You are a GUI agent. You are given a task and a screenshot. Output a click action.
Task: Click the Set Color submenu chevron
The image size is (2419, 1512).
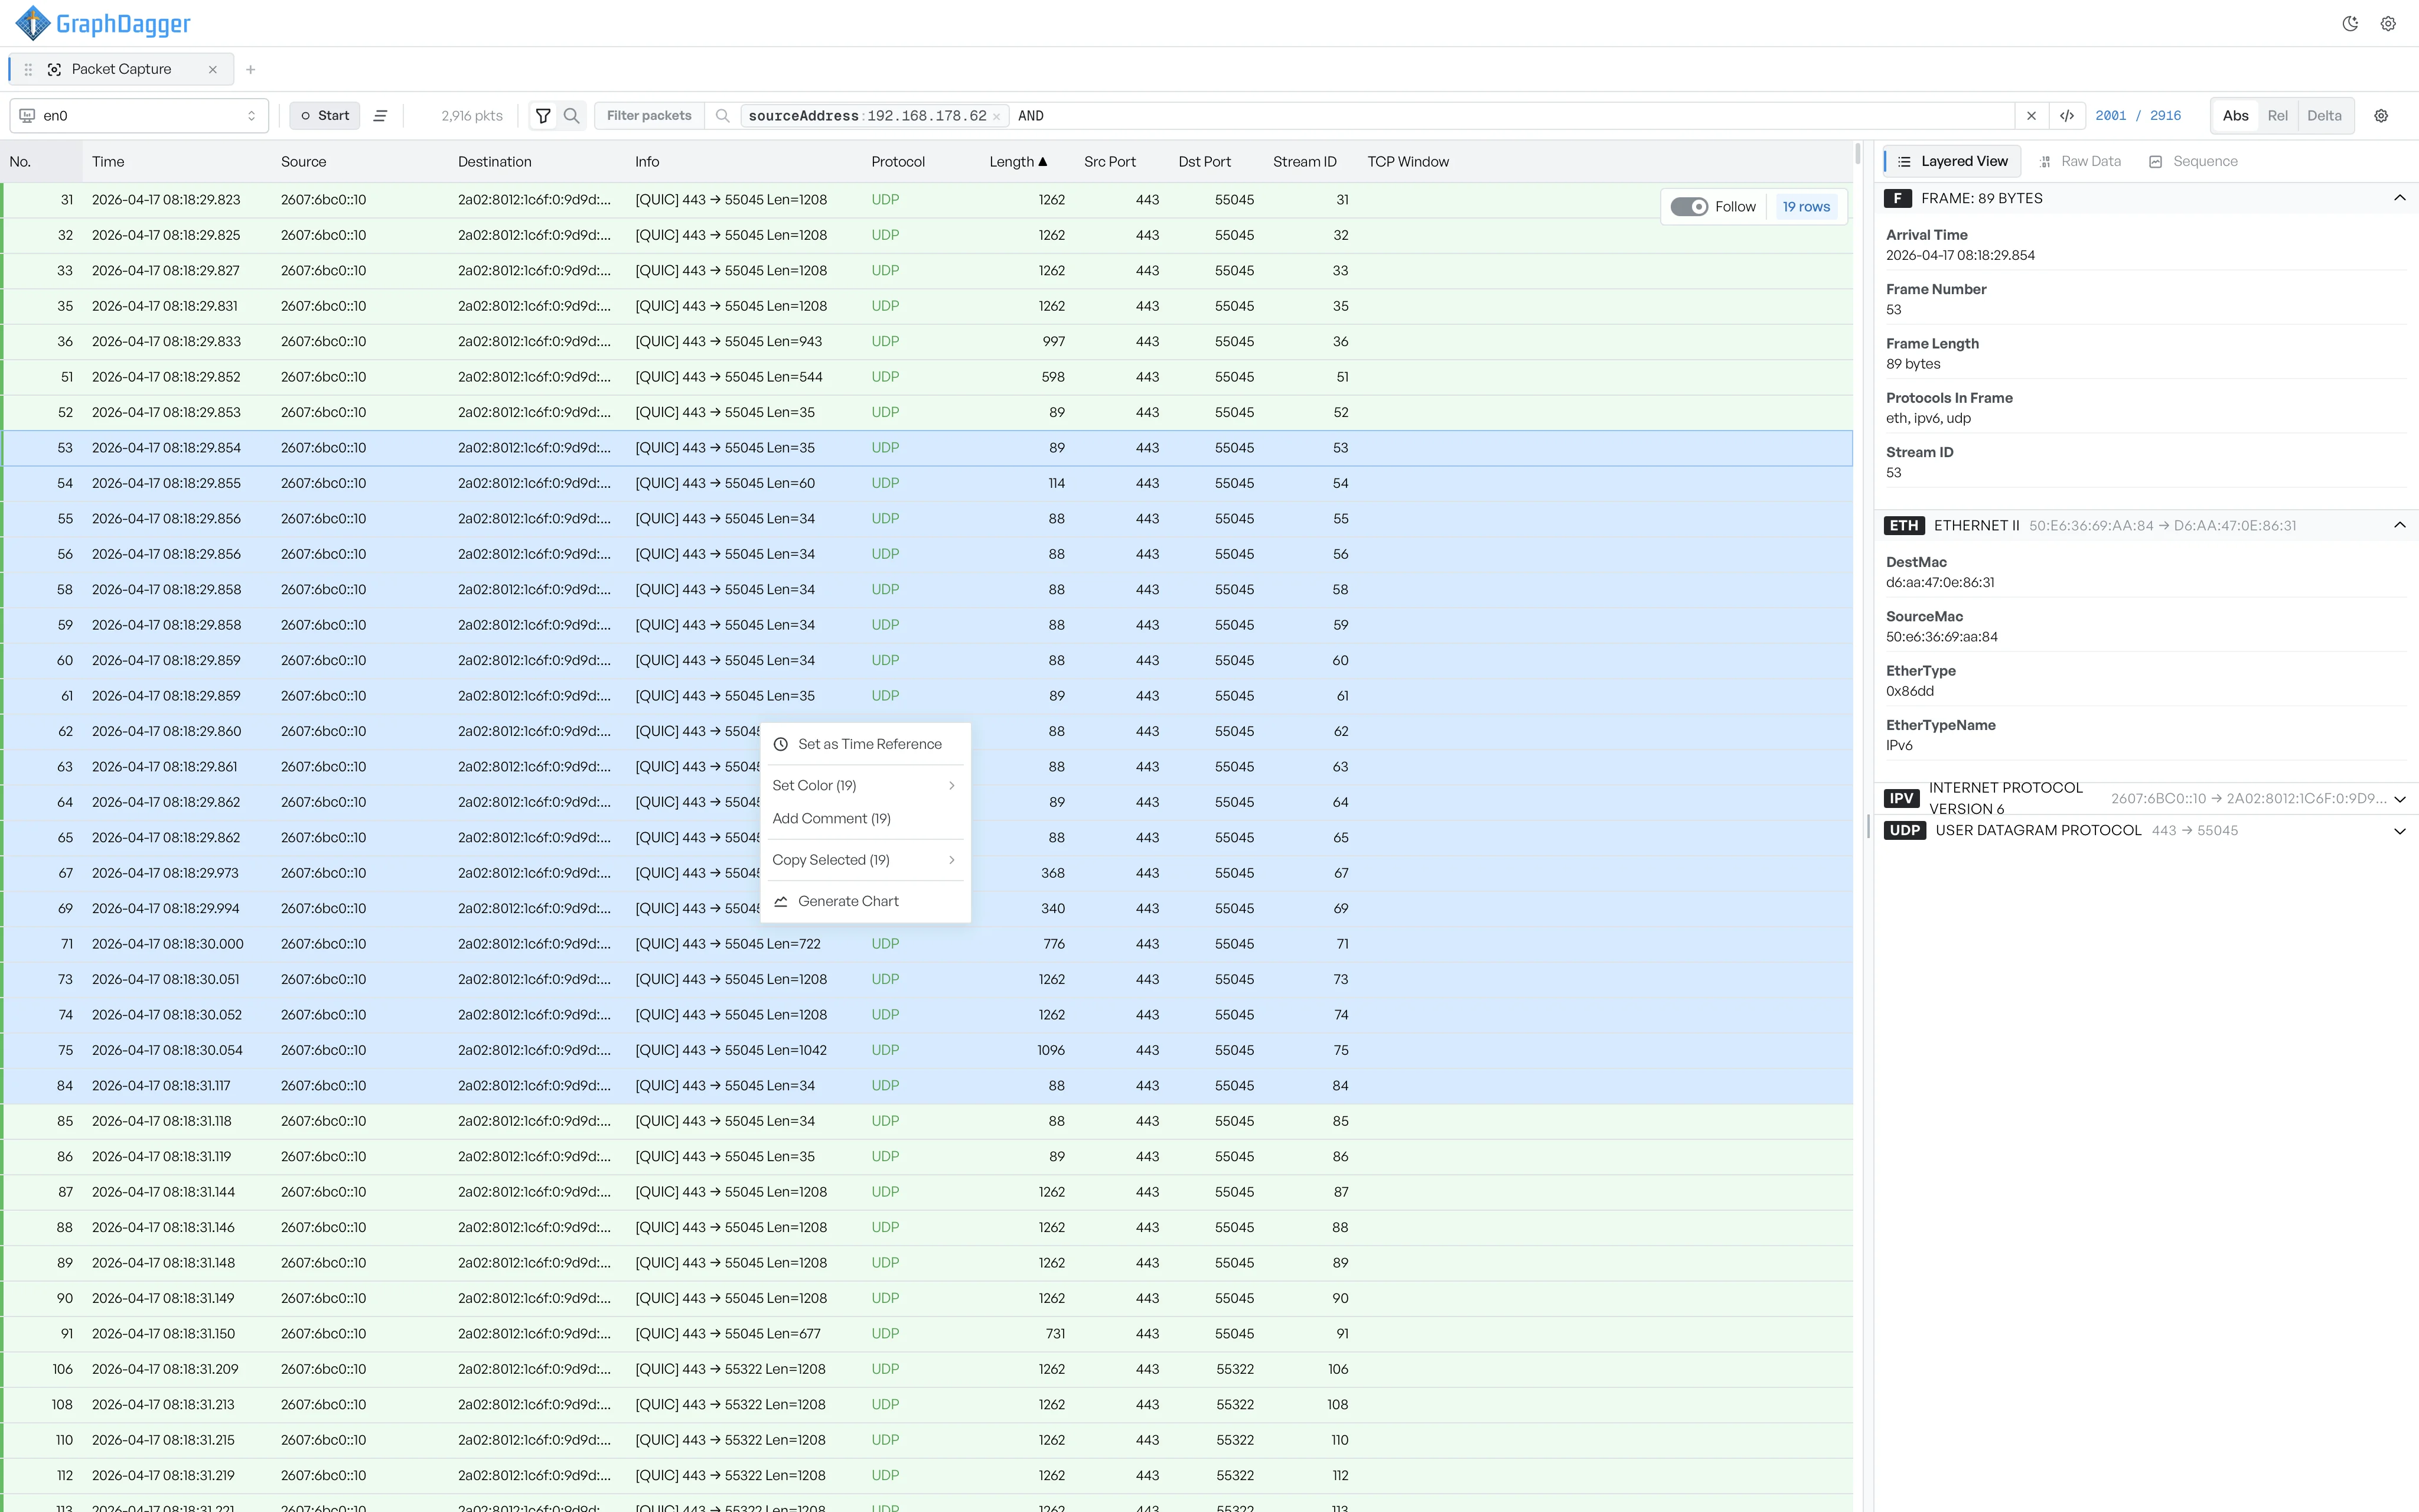click(x=951, y=786)
